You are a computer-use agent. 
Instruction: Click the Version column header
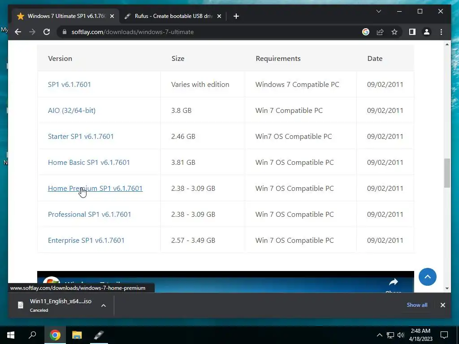(60, 59)
